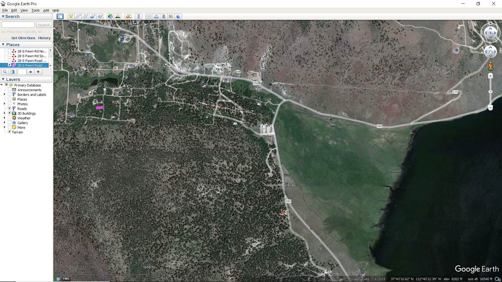
Task: Select the Places layer label
Action: click(x=22, y=99)
